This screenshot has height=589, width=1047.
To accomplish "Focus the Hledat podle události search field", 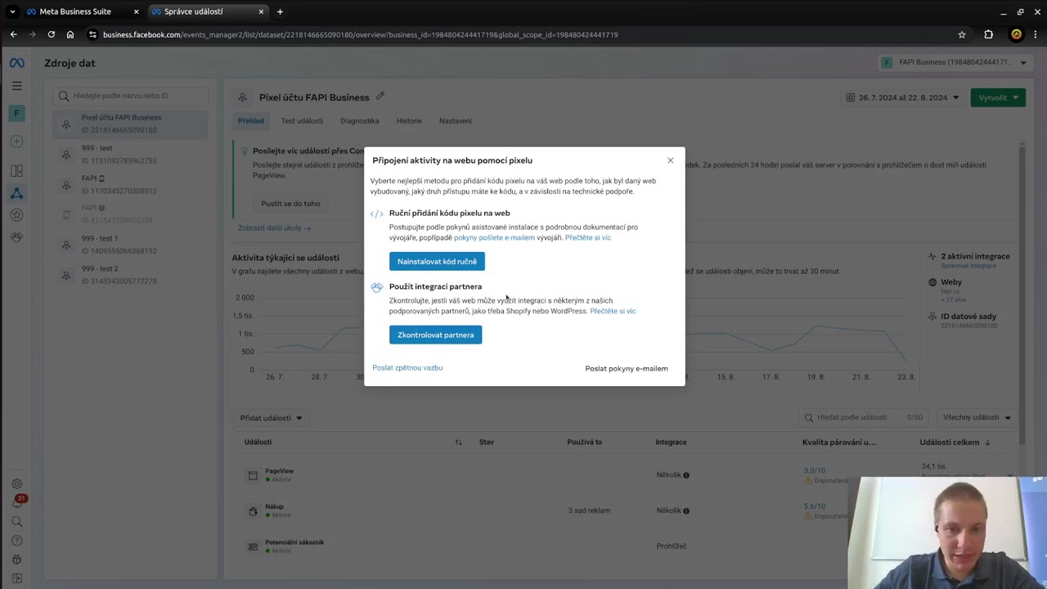I will (864, 418).
